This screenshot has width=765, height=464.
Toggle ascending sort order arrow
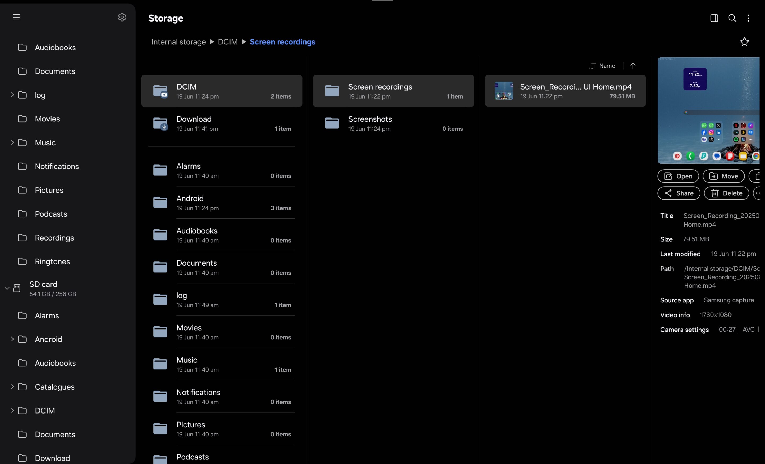point(633,66)
